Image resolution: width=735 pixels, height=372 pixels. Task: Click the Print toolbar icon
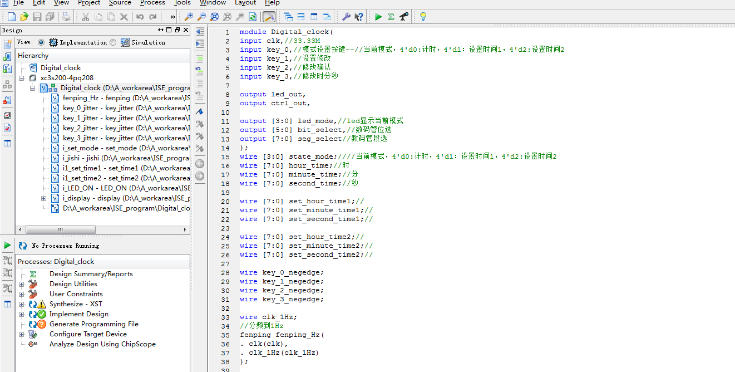pyautogui.click(x=66, y=17)
